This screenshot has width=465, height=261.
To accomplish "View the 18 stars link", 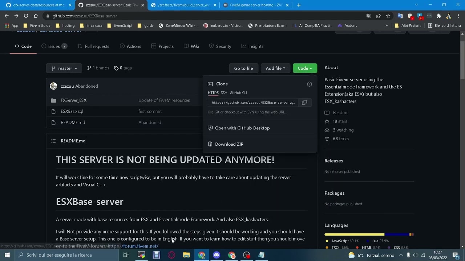I will pyautogui.click(x=336, y=121).
